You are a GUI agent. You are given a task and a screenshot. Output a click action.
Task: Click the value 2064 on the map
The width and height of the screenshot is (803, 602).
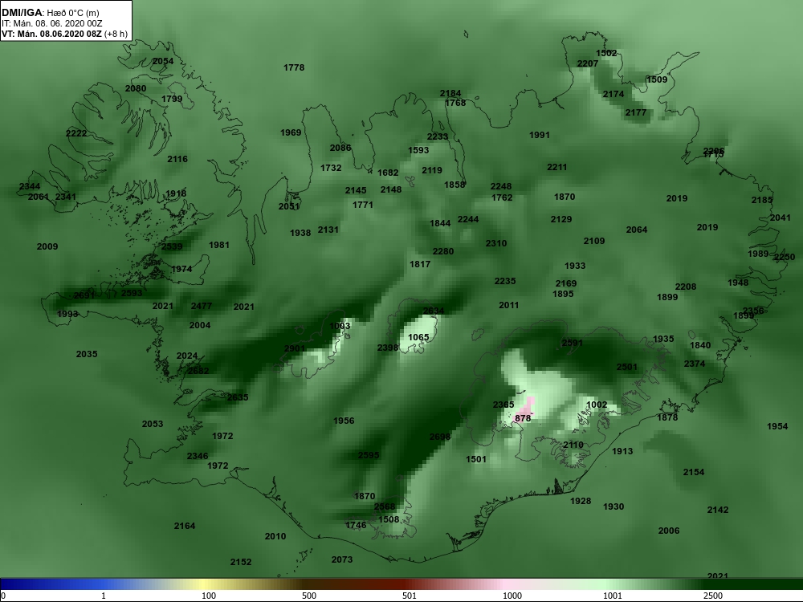click(637, 230)
